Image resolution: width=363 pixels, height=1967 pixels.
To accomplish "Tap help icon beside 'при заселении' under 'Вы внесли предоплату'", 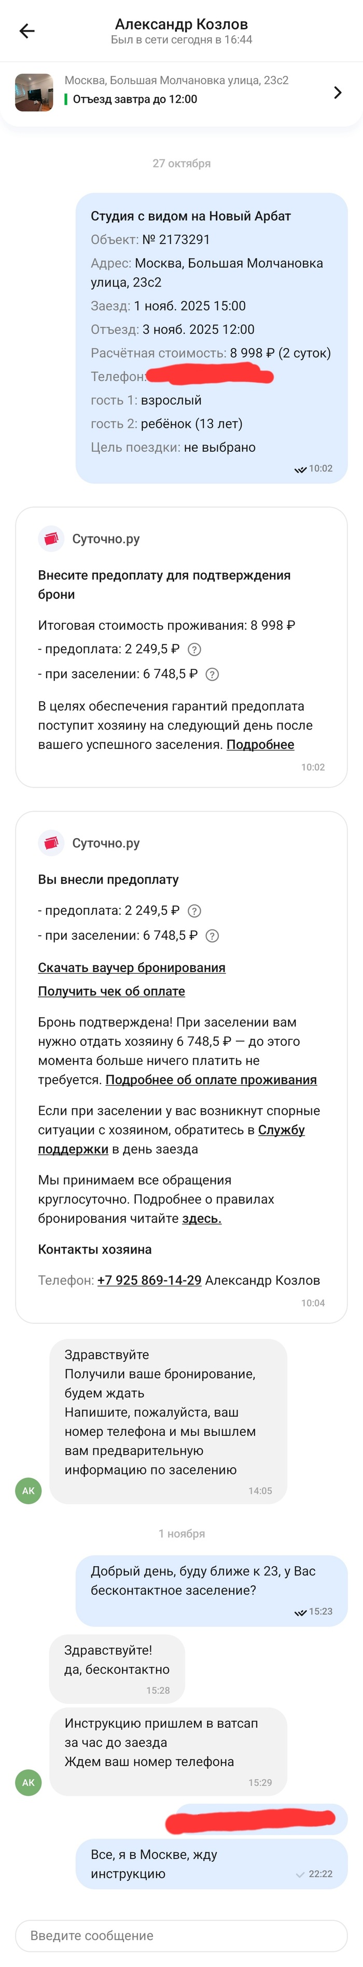I will (213, 935).
